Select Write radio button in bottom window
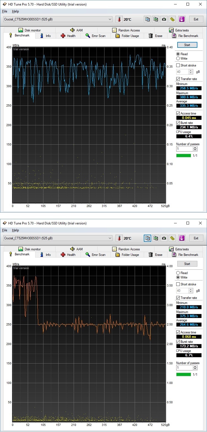 (178, 277)
